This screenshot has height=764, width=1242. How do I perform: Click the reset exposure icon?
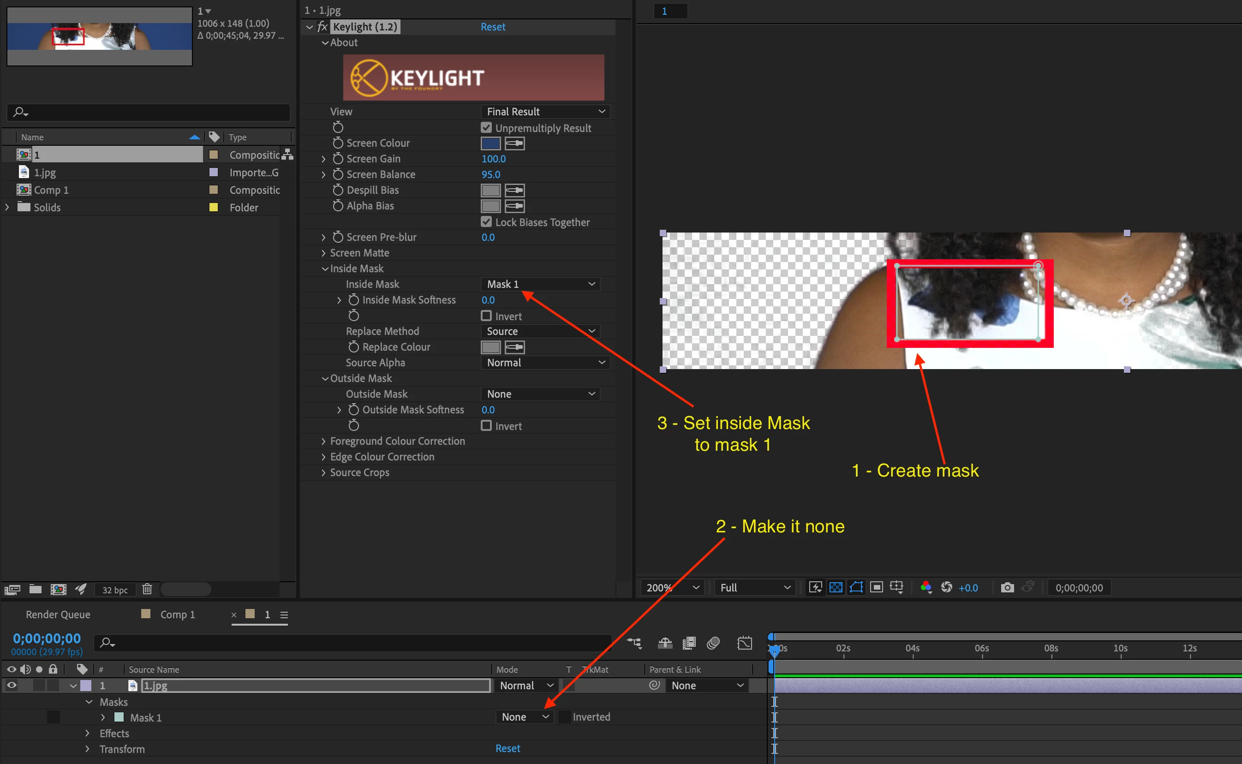(x=946, y=587)
